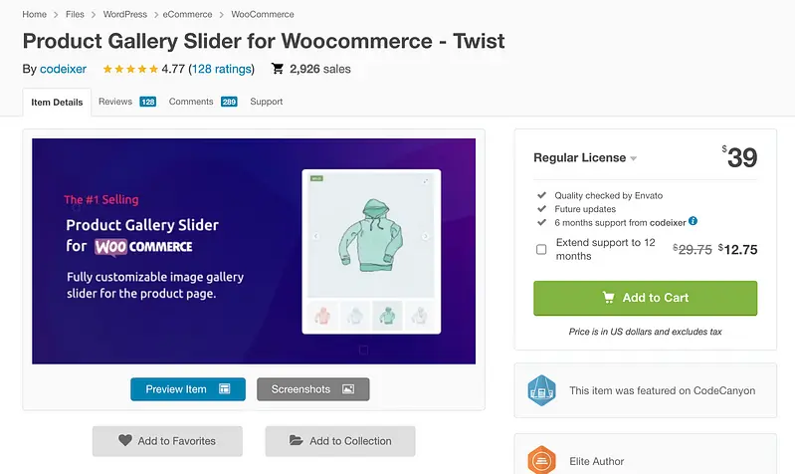Image resolution: width=795 pixels, height=474 pixels.
Task: Click the slider's left arrow
Action: click(316, 236)
